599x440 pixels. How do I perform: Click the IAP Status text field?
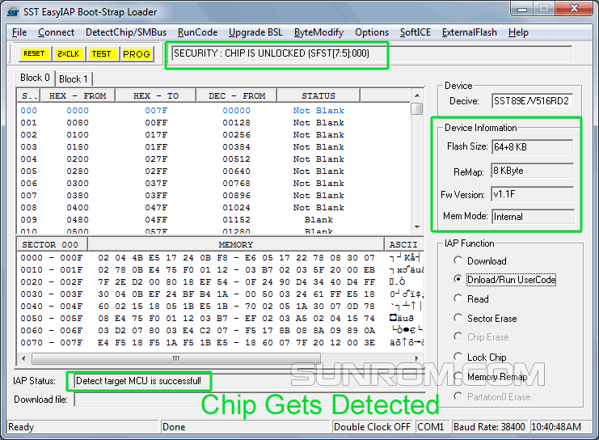click(251, 381)
